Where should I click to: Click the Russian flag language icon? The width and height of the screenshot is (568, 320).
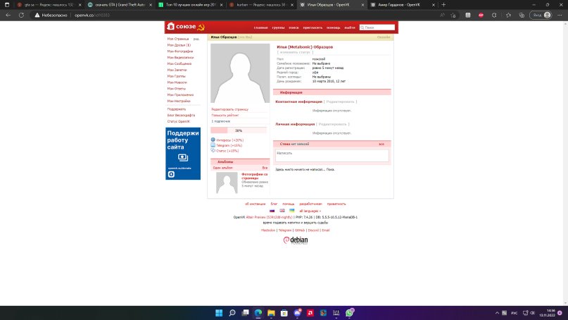tap(272, 211)
